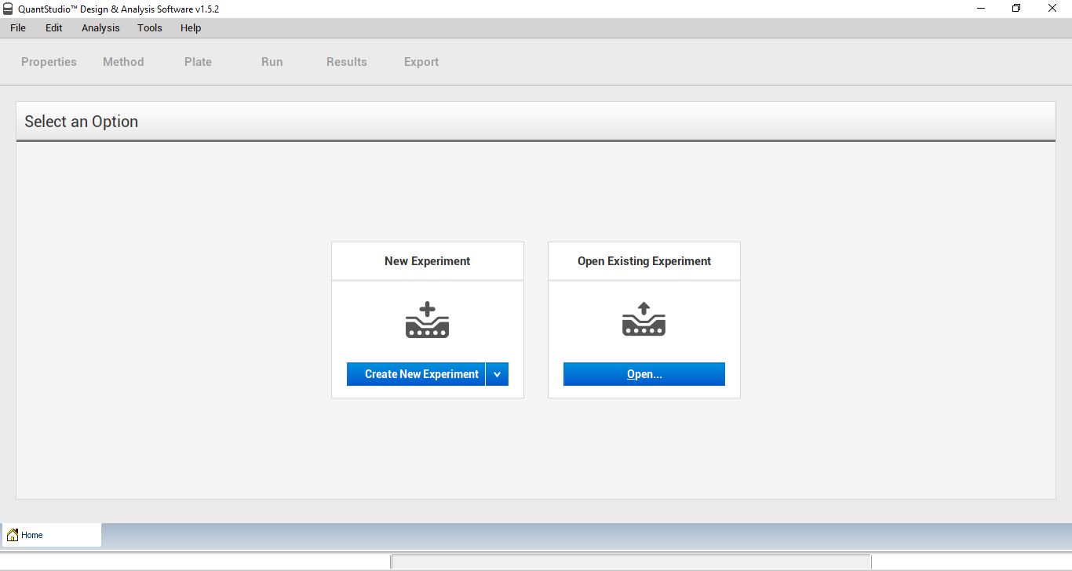Screen dimensions: 1072x571
Task: Open the Help menu
Action: tap(190, 27)
